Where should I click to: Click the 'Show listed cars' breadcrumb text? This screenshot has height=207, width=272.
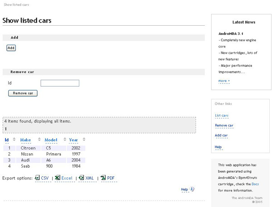click(16, 5)
